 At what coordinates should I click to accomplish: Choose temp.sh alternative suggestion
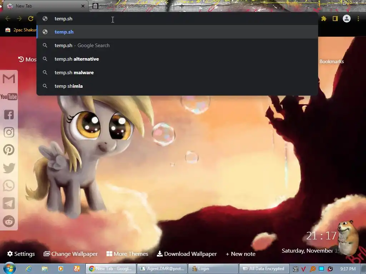[x=177, y=59]
